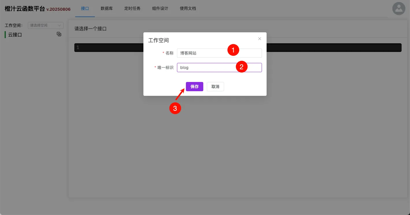Image resolution: width=410 pixels, height=215 pixels.
Task: Expand the 请选择空间 workspace dropdown
Action: (x=43, y=25)
